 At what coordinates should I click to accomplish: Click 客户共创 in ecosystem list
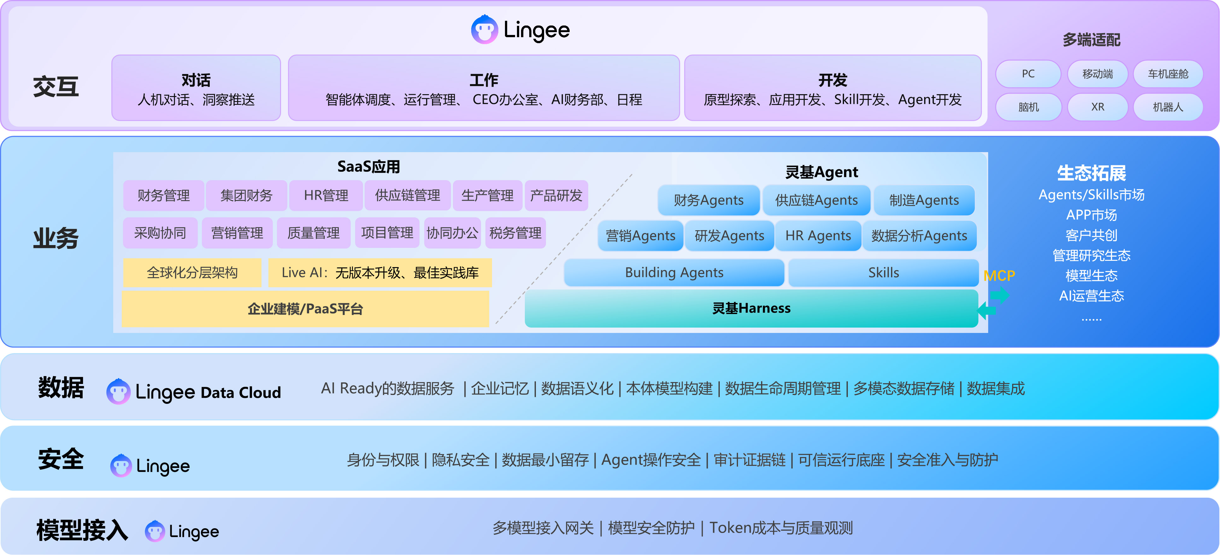click(x=1091, y=235)
